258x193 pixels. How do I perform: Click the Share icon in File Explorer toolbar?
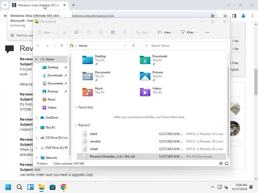[x=113, y=32]
